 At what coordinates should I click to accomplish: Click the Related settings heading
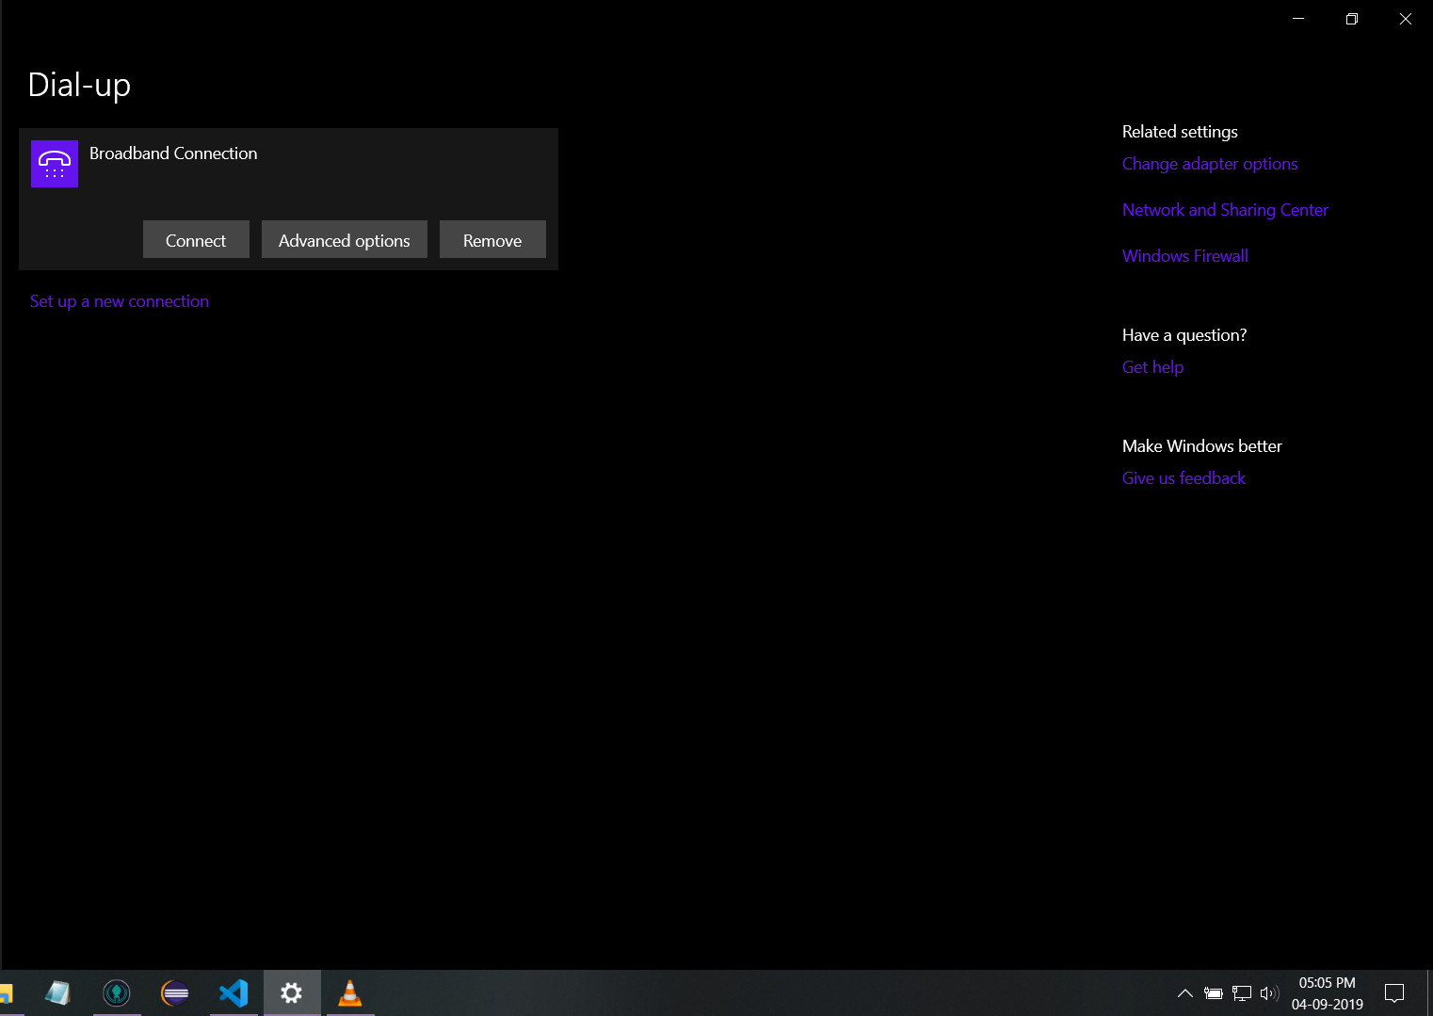(1180, 132)
